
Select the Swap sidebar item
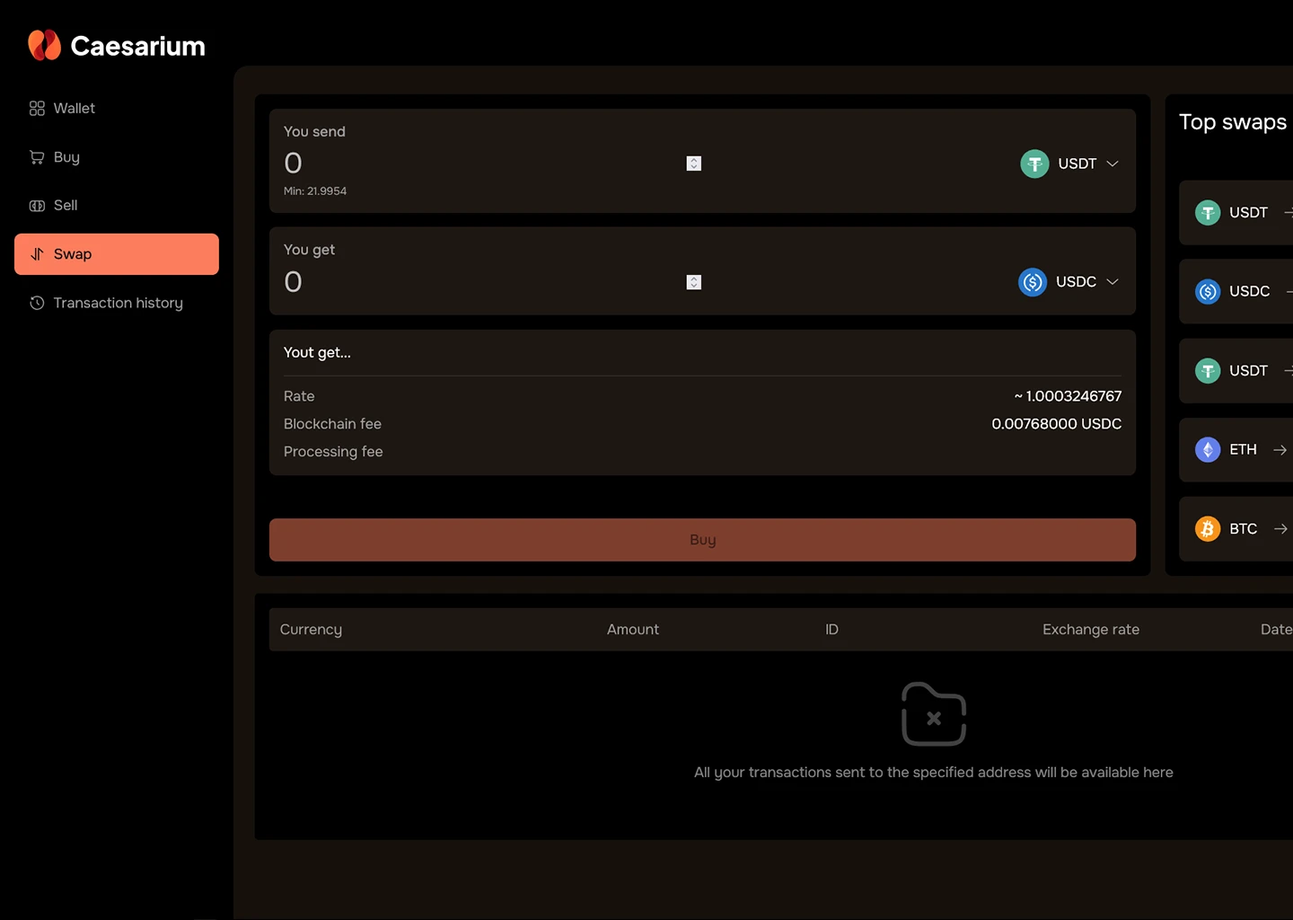pos(116,254)
